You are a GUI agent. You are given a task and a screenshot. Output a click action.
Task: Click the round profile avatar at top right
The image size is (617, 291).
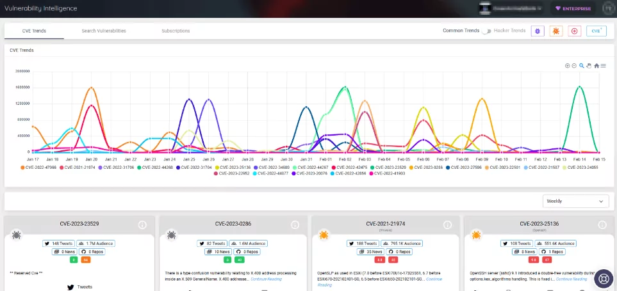pos(608,8)
